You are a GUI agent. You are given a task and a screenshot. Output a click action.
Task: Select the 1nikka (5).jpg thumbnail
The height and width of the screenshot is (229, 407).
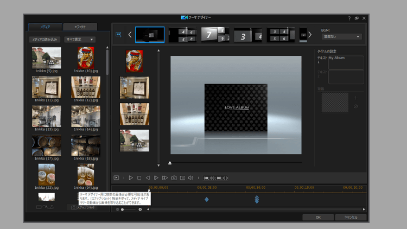pyautogui.click(x=46, y=58)
